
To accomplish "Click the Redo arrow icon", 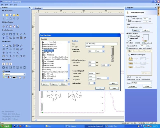I will pos(18,18).
